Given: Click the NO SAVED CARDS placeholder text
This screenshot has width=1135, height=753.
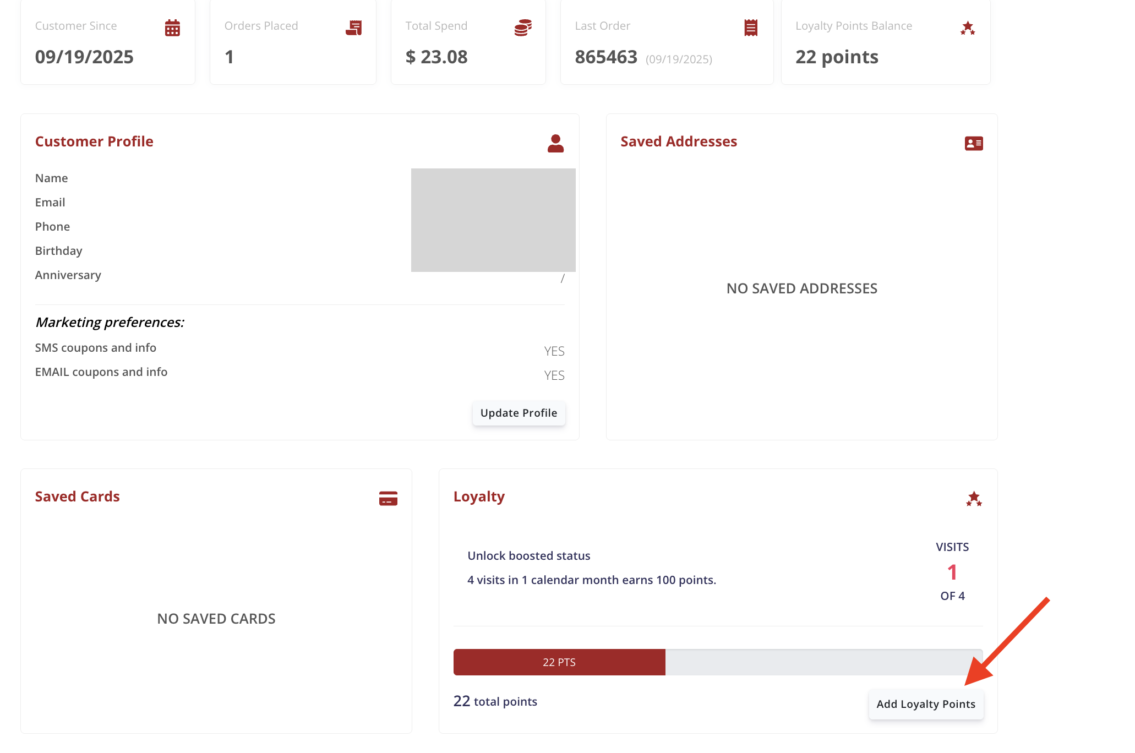Looking at the screenshot, I should tap(216, 619).
